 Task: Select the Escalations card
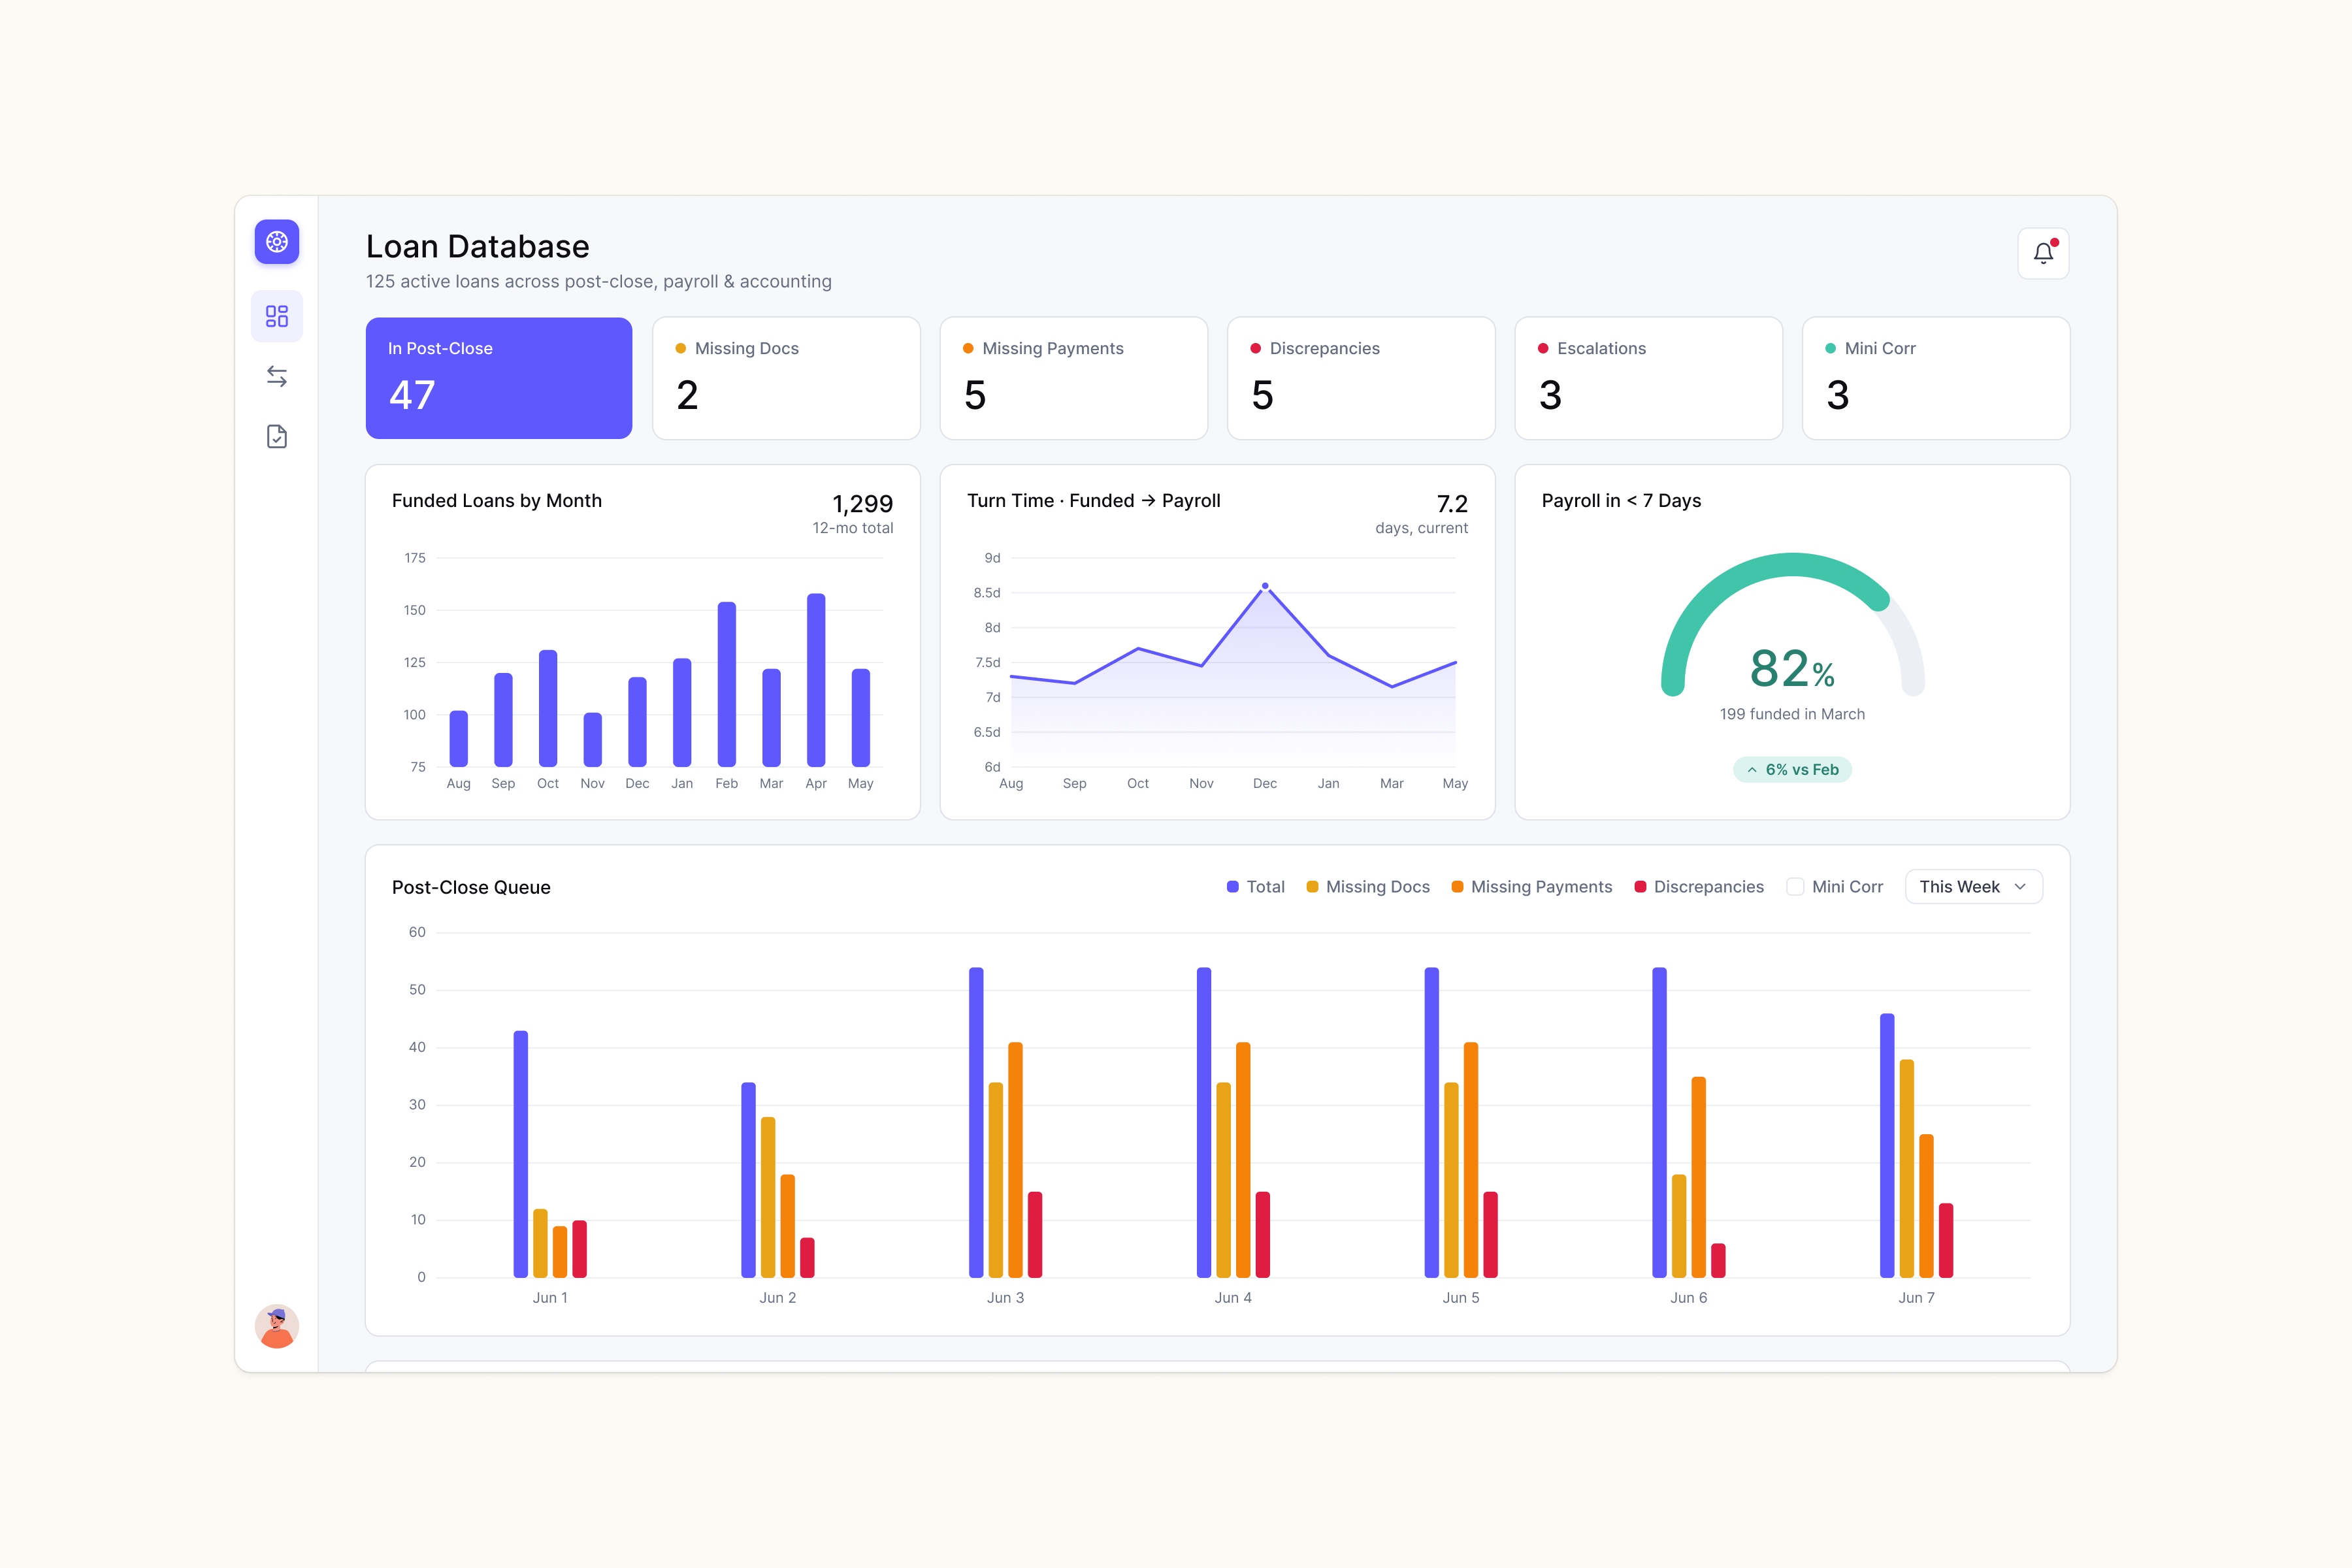coord(1649,378)
